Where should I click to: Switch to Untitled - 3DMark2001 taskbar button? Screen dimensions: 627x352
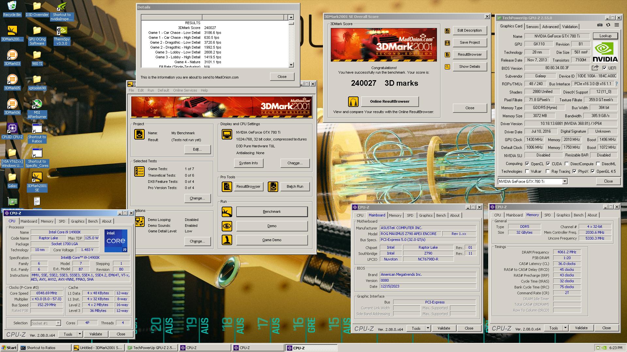point(98,348)
